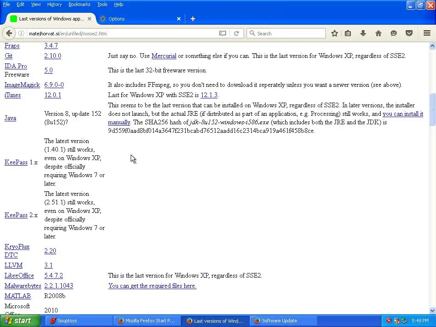Image resolution: width=436 pixels, height=327 pixels.
Task: Open LibreOffice version 5.4.7.2 link
Action: click(53, 276)
